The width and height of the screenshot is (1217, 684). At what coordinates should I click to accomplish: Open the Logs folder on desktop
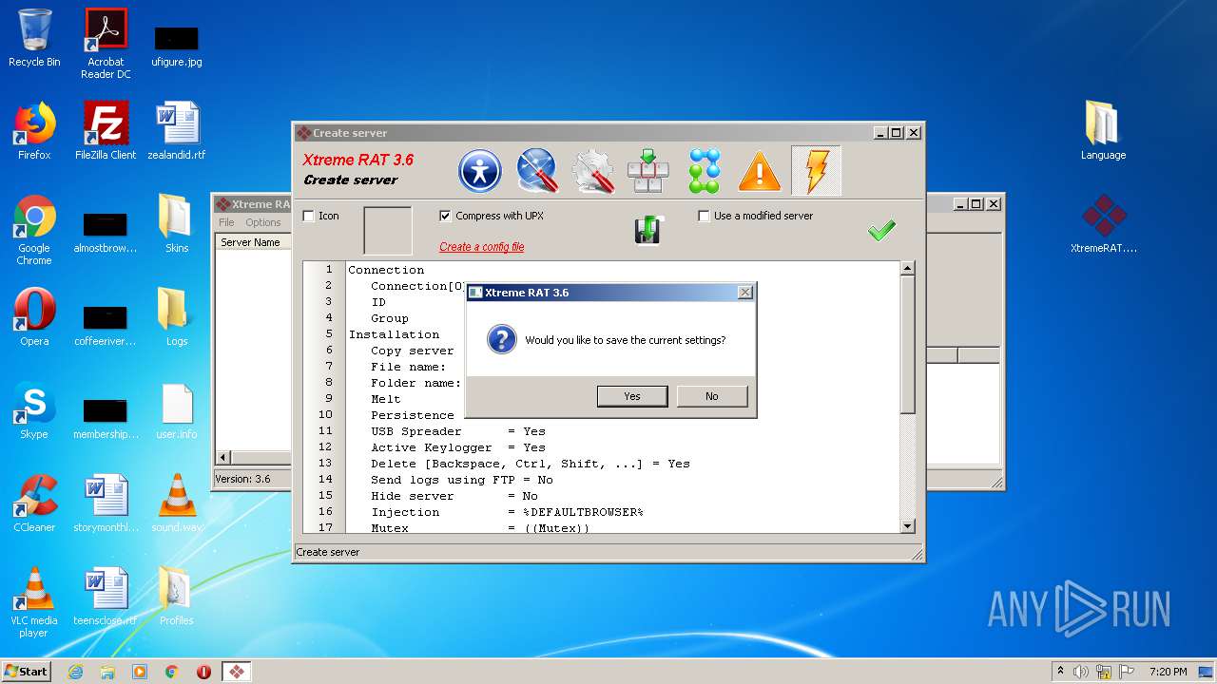(177, 317)
